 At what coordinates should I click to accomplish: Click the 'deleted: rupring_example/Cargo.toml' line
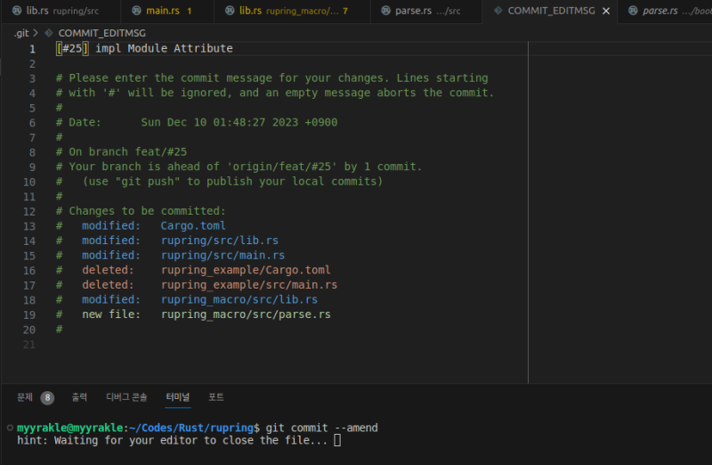click(x=205, y=270)
